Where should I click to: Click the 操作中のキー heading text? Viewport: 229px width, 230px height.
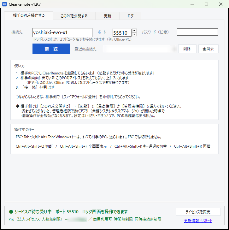24,130
